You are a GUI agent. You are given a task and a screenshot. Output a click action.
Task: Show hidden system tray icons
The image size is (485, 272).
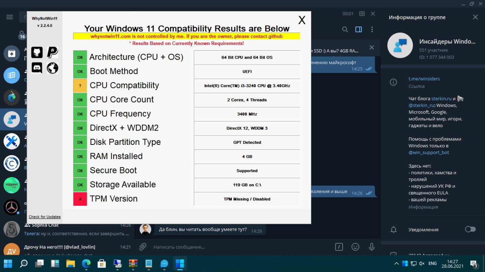pyautogui.click(x=396, y=264)
